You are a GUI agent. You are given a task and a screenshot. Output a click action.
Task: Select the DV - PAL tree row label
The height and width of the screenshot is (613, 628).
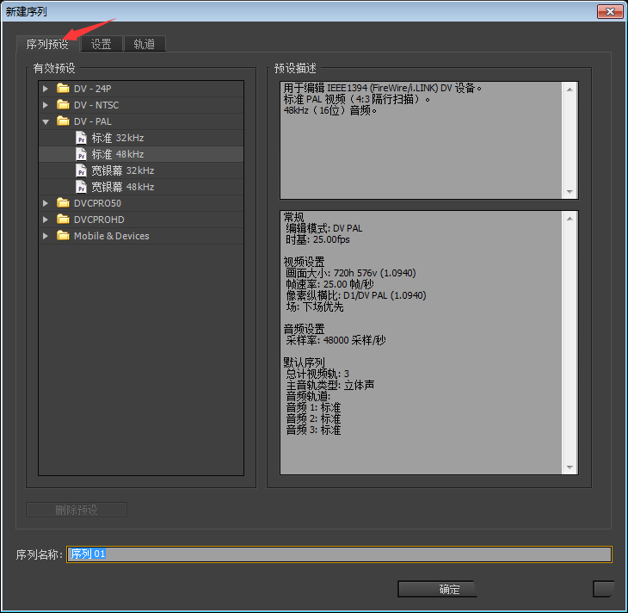pyautogui.click(x=93, y=121)
